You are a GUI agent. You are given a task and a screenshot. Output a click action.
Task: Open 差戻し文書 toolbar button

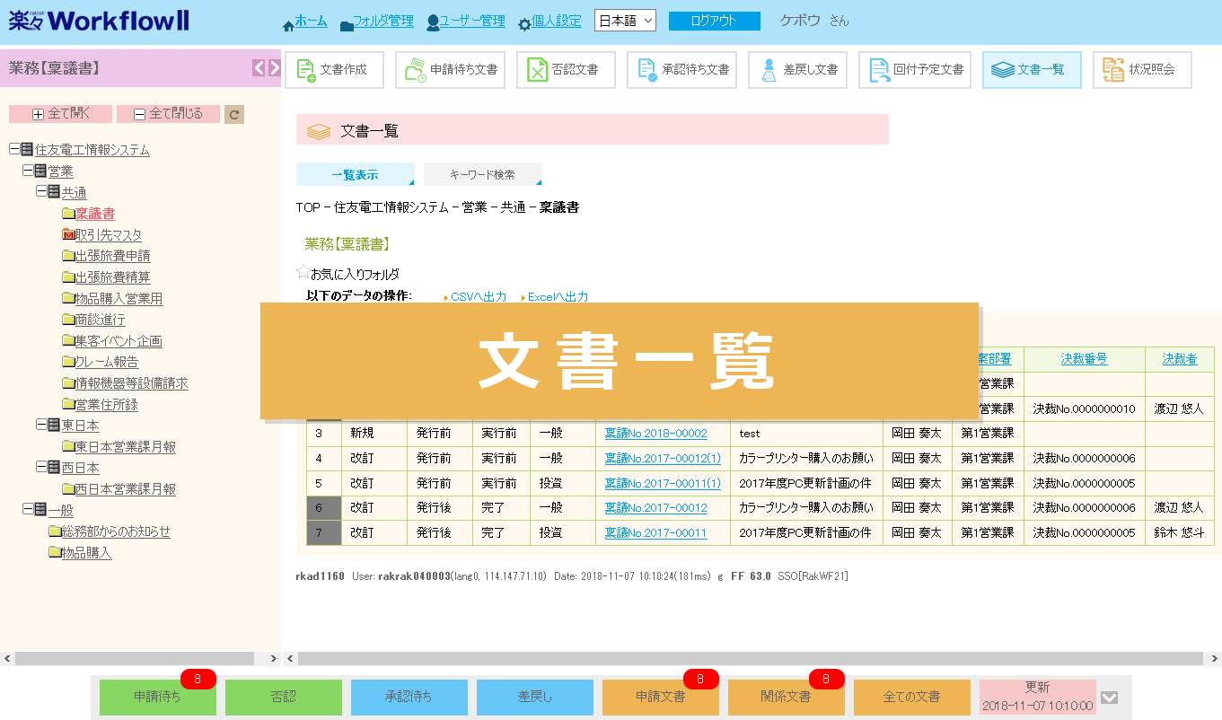pos(799,70)
